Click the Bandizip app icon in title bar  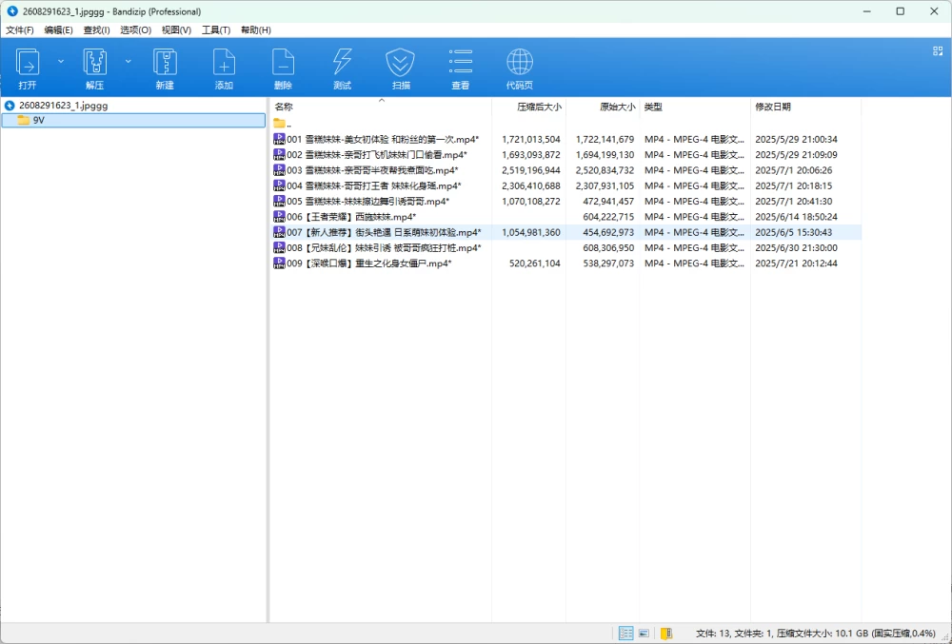tap(12, 10)
